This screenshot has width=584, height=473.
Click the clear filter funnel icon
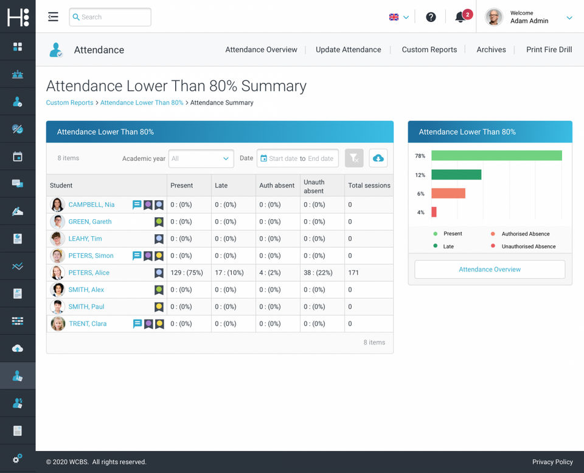[x=354, y=158]
